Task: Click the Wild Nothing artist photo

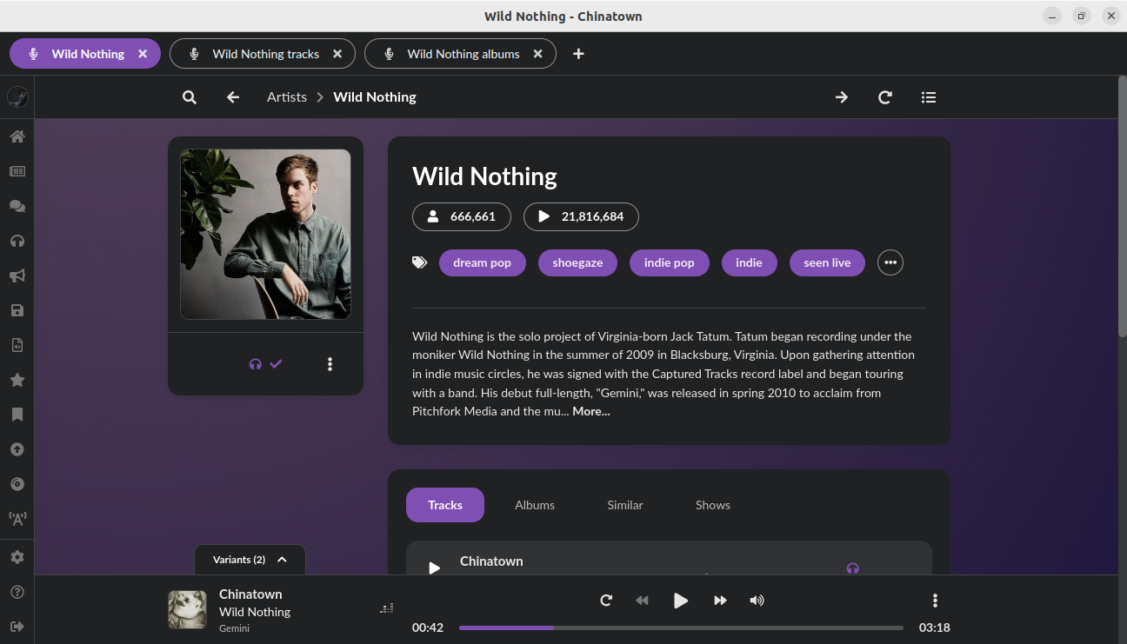Action: click(265, 234)
